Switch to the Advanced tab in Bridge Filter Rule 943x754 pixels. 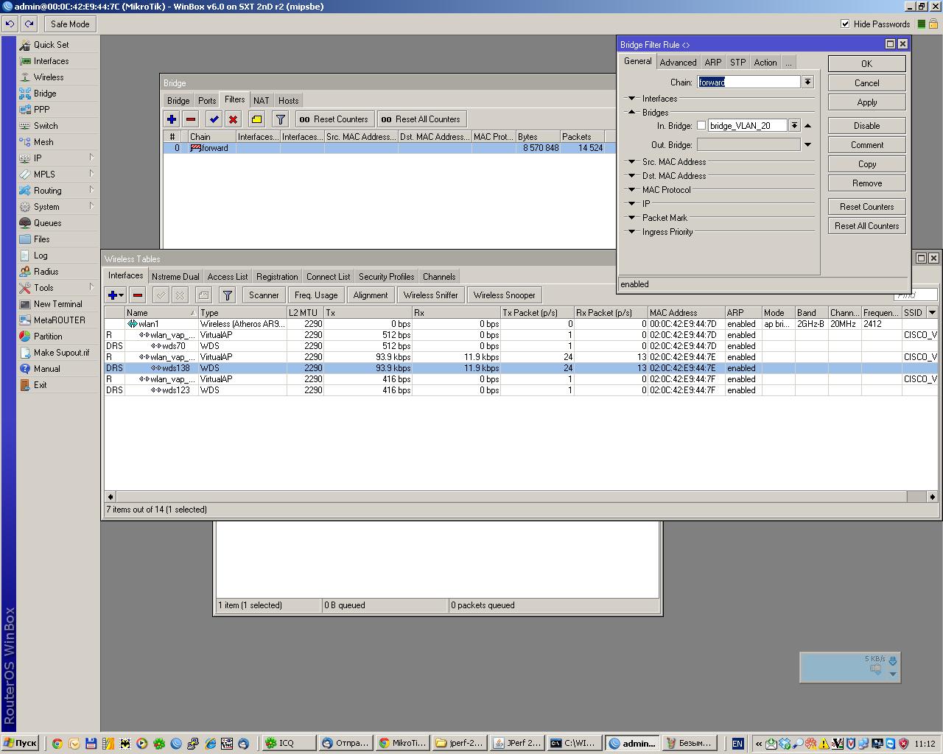click(x=678, y=63)
